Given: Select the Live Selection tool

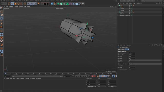Looking at the screenshot, I should 9,4.
